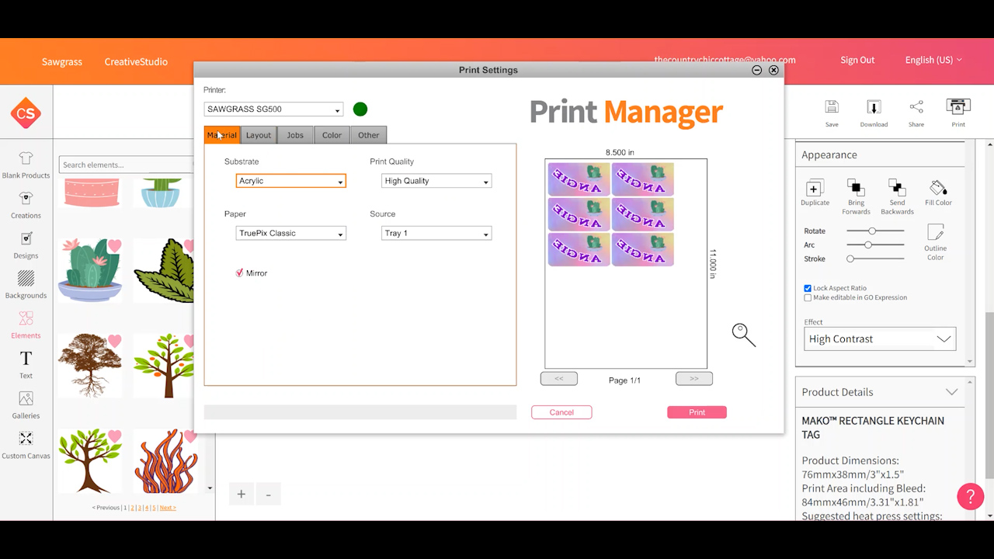Click the CS logo icon

click(26, 113)
